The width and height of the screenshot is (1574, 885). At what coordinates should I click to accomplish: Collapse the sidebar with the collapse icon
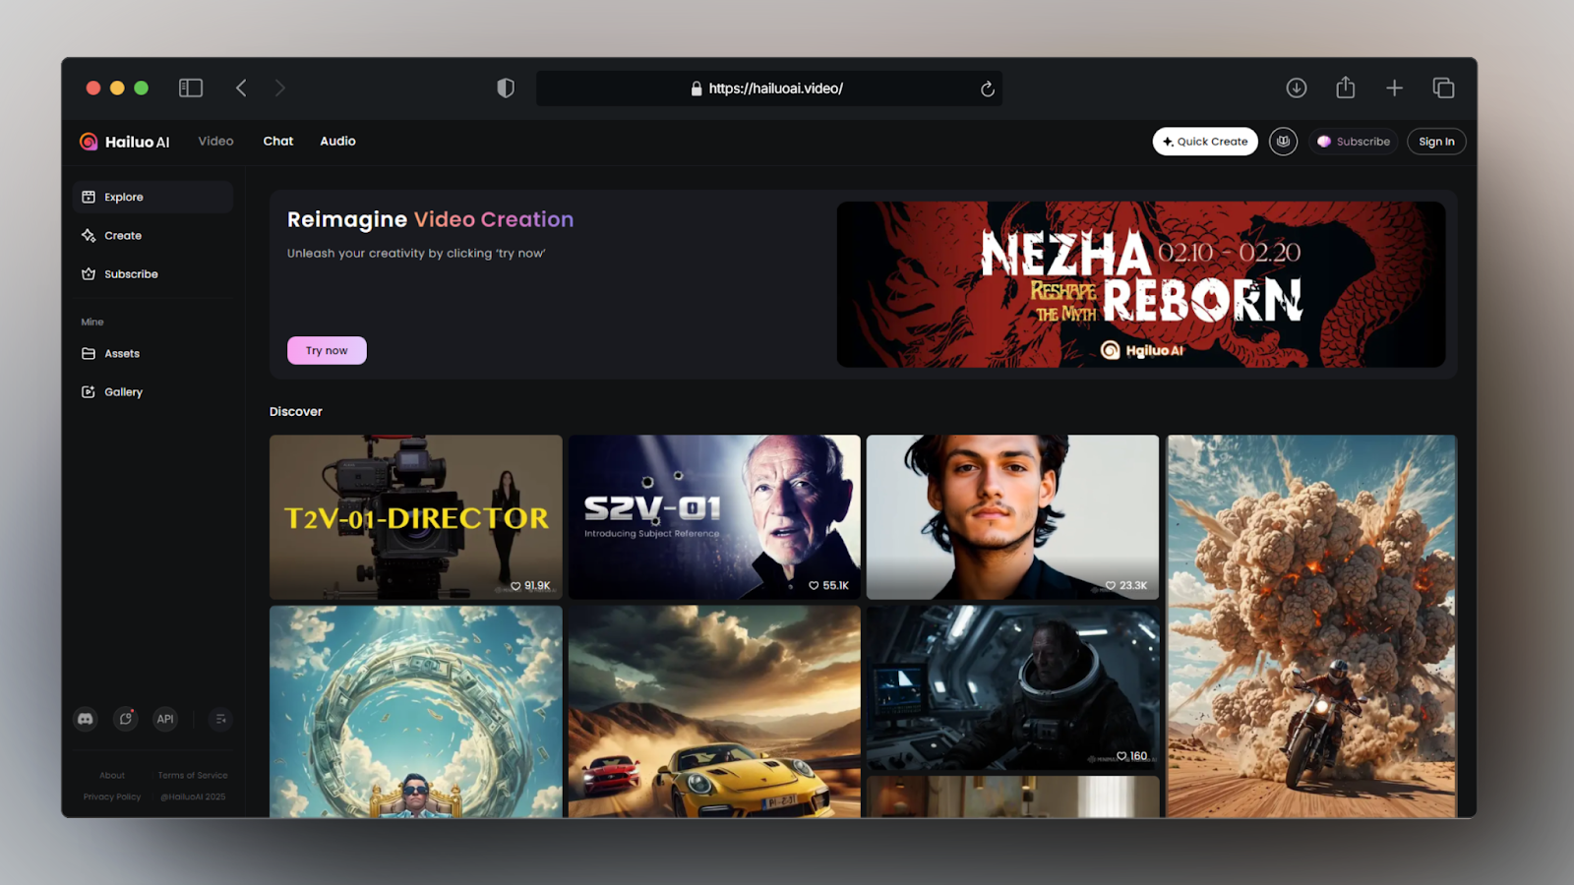click(220, 719)
